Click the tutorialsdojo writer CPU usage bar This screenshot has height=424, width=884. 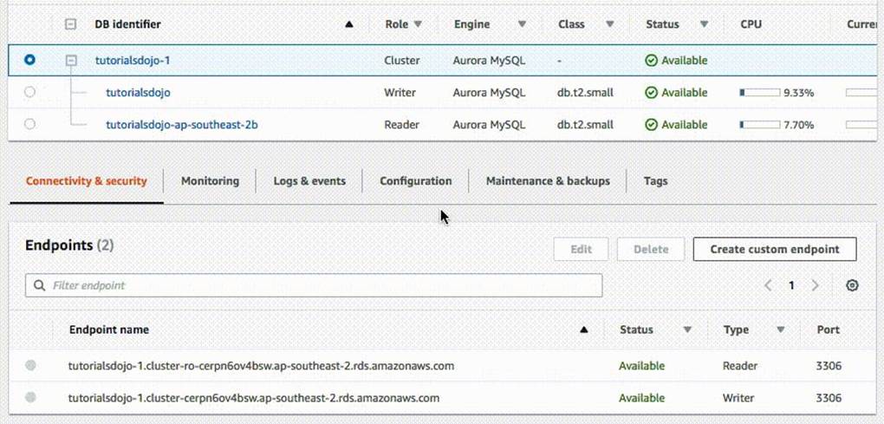point(759,93)
